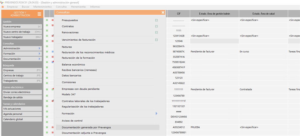This screenshot has height=136, width=300.
Task: Open the Herramientas menu
Action: (x=78, y=7)
